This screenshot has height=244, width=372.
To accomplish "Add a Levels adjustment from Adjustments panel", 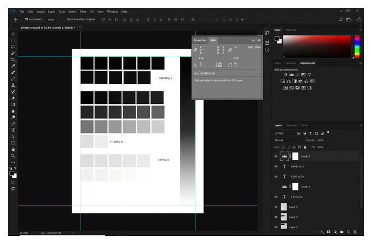I will (292, 74).
